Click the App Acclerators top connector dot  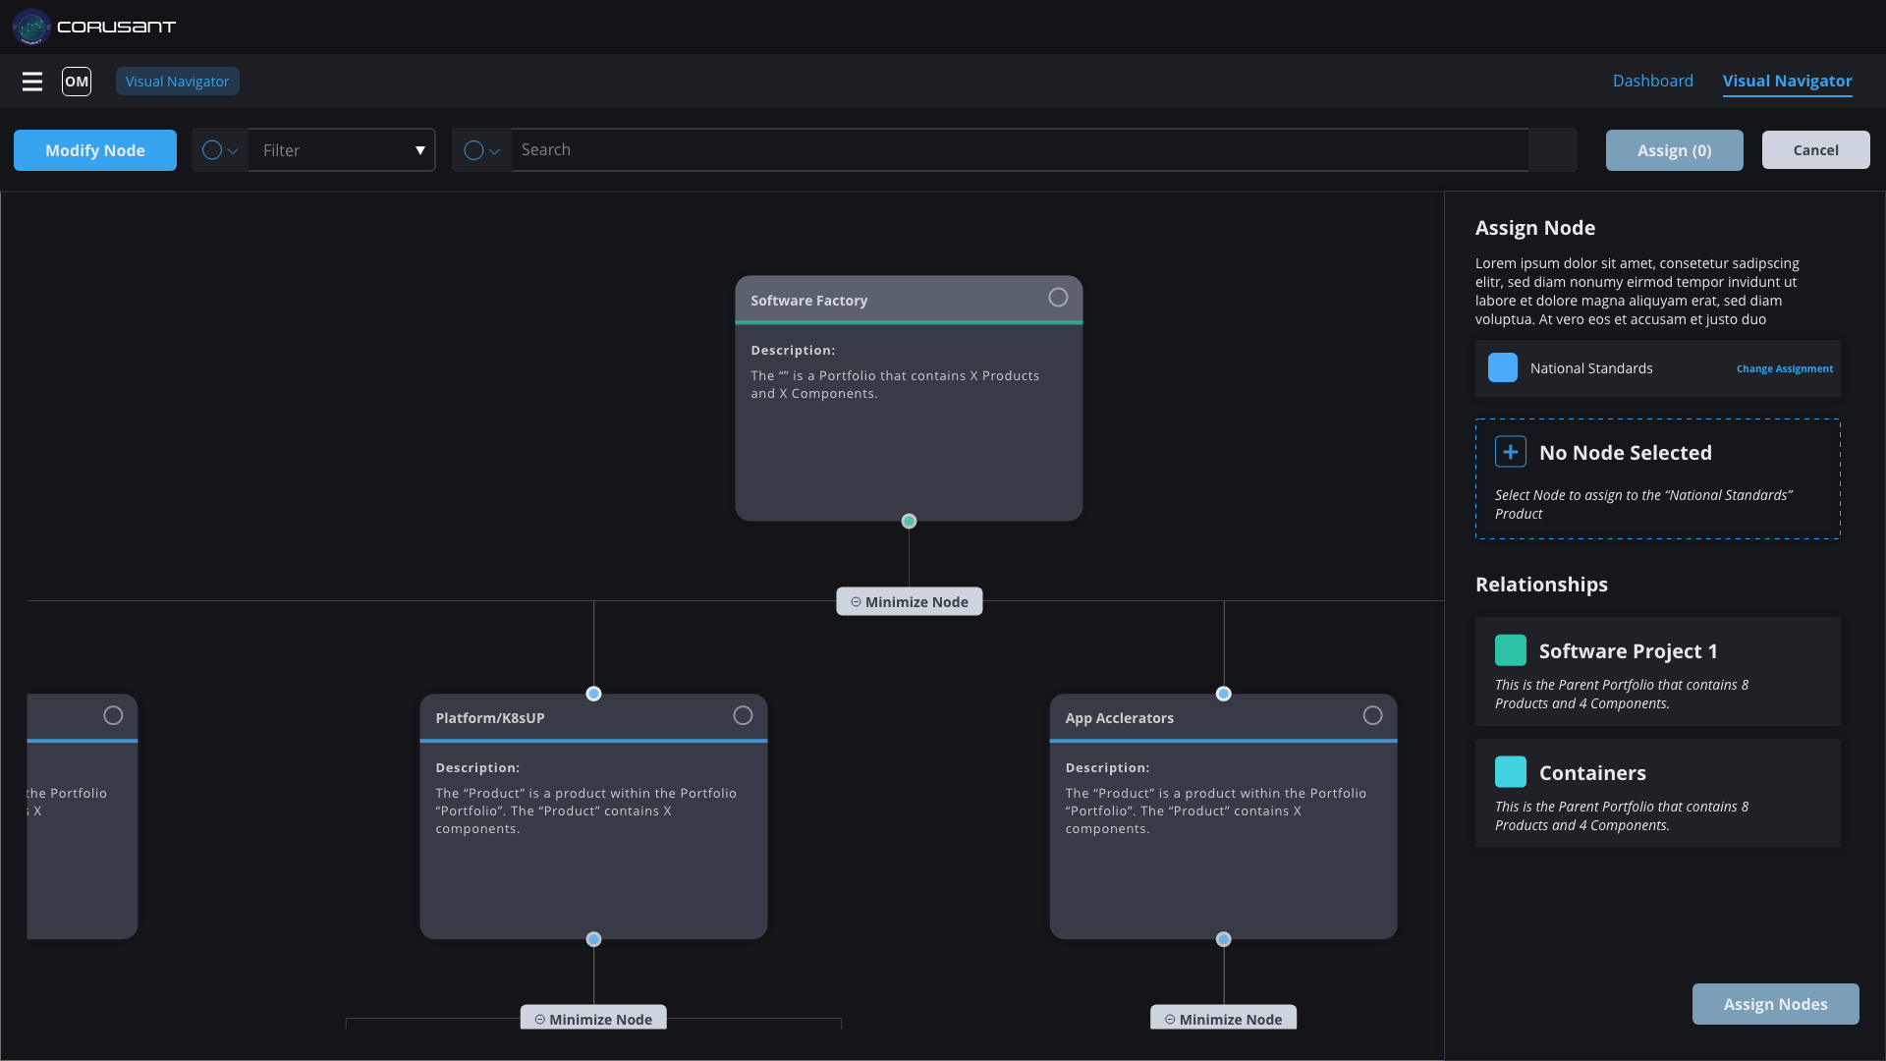tap(1223, 694)
